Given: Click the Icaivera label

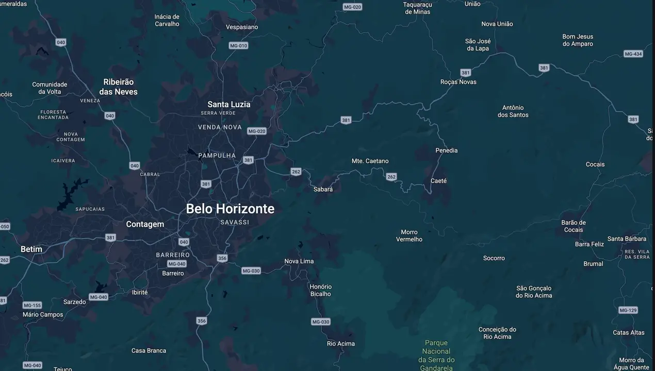Looking at the screenshot, I should pyautogui.click(x=63, y=161).
